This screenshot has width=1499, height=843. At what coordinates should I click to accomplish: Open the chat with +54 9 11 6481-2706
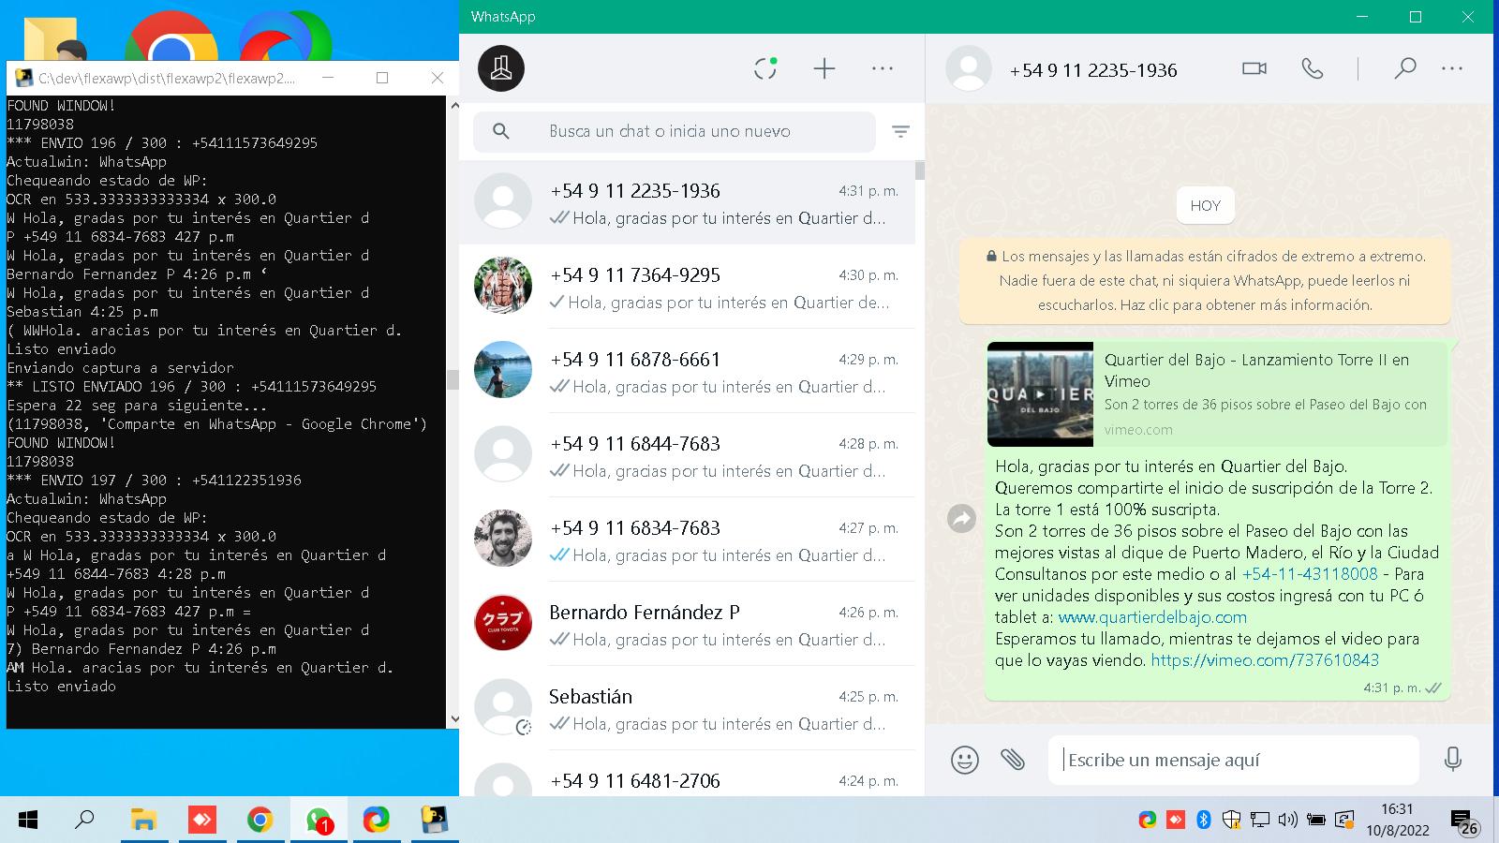pos(687,776)
